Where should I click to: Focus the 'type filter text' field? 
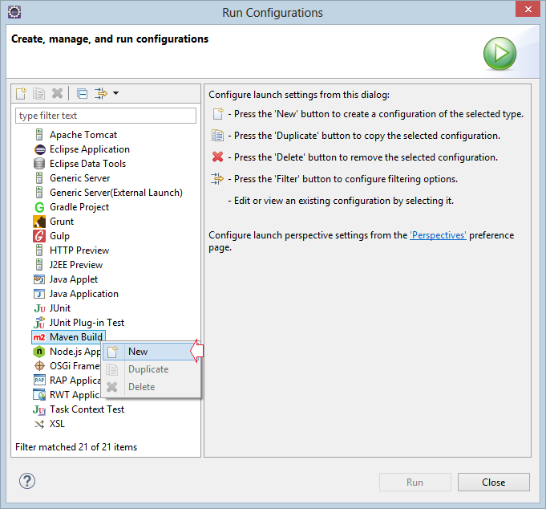106,116
